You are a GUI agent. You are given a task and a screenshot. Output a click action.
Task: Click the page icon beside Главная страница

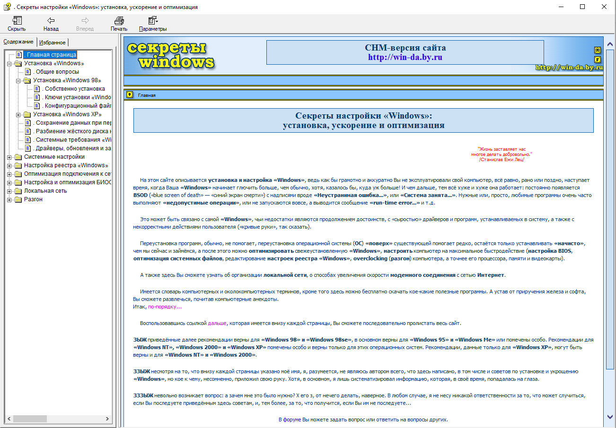[x=19, y=55]
